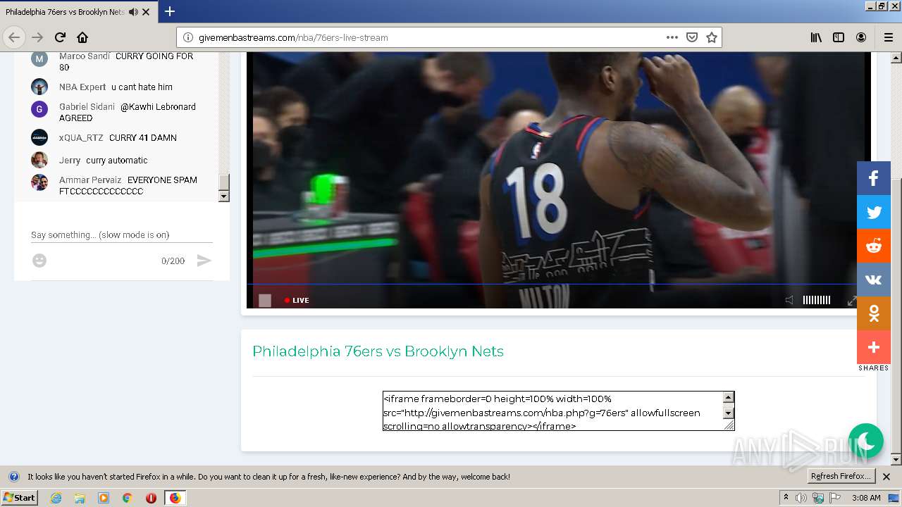Save page to Pocket
Viewport: 902px width, 507px height.
(692, 37)
